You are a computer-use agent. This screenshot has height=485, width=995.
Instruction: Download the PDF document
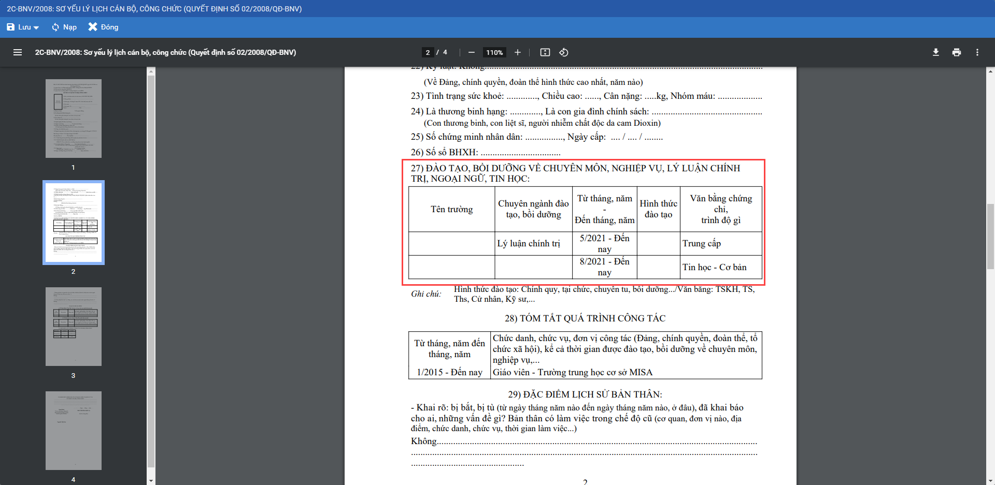pos(935,52)
